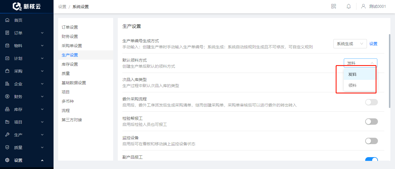The image size is (395, 169).
Task: Enable the 检验帮报工 switch
Action: pos(372,122)
